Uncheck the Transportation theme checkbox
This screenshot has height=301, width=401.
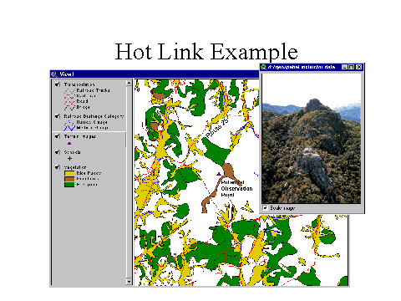(x=58, y=84)
